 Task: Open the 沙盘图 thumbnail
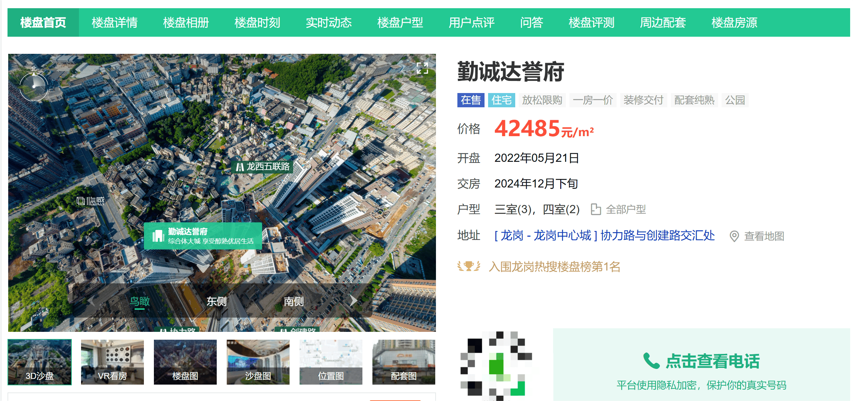258,362
